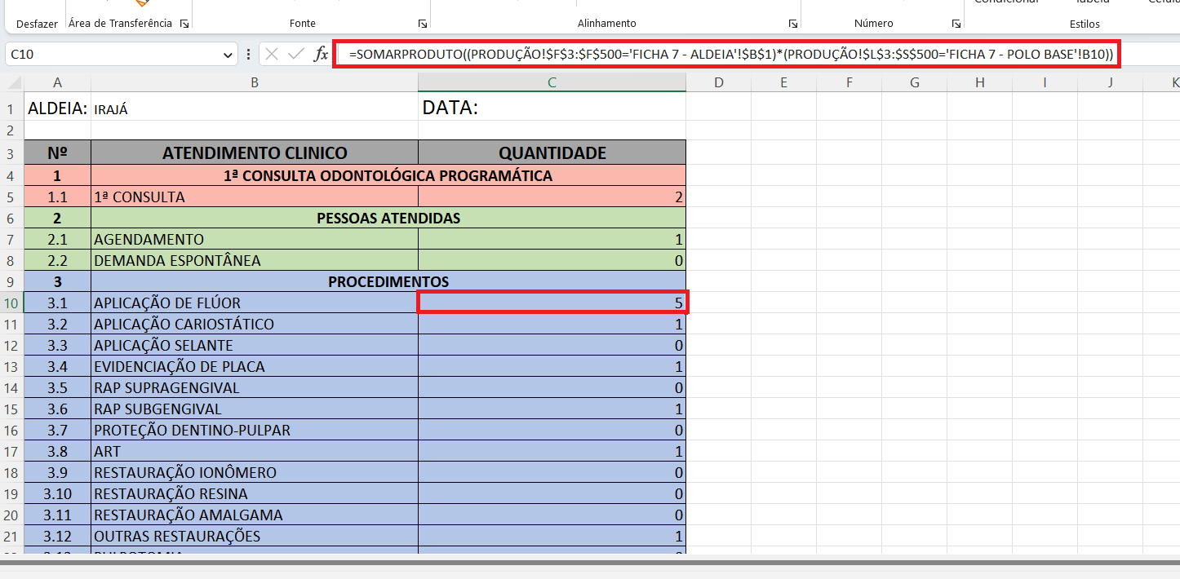Select row 16 header
This screenshot has height=579, width=1180.
point(12,430)
